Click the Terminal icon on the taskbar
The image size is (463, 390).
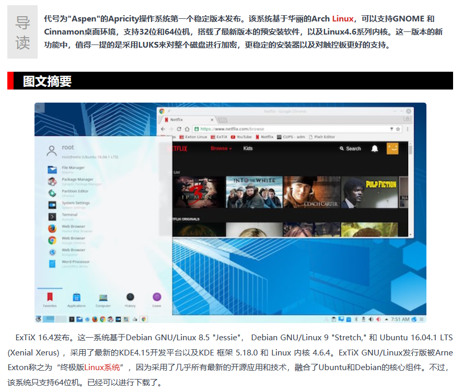(x=72, y=319)
